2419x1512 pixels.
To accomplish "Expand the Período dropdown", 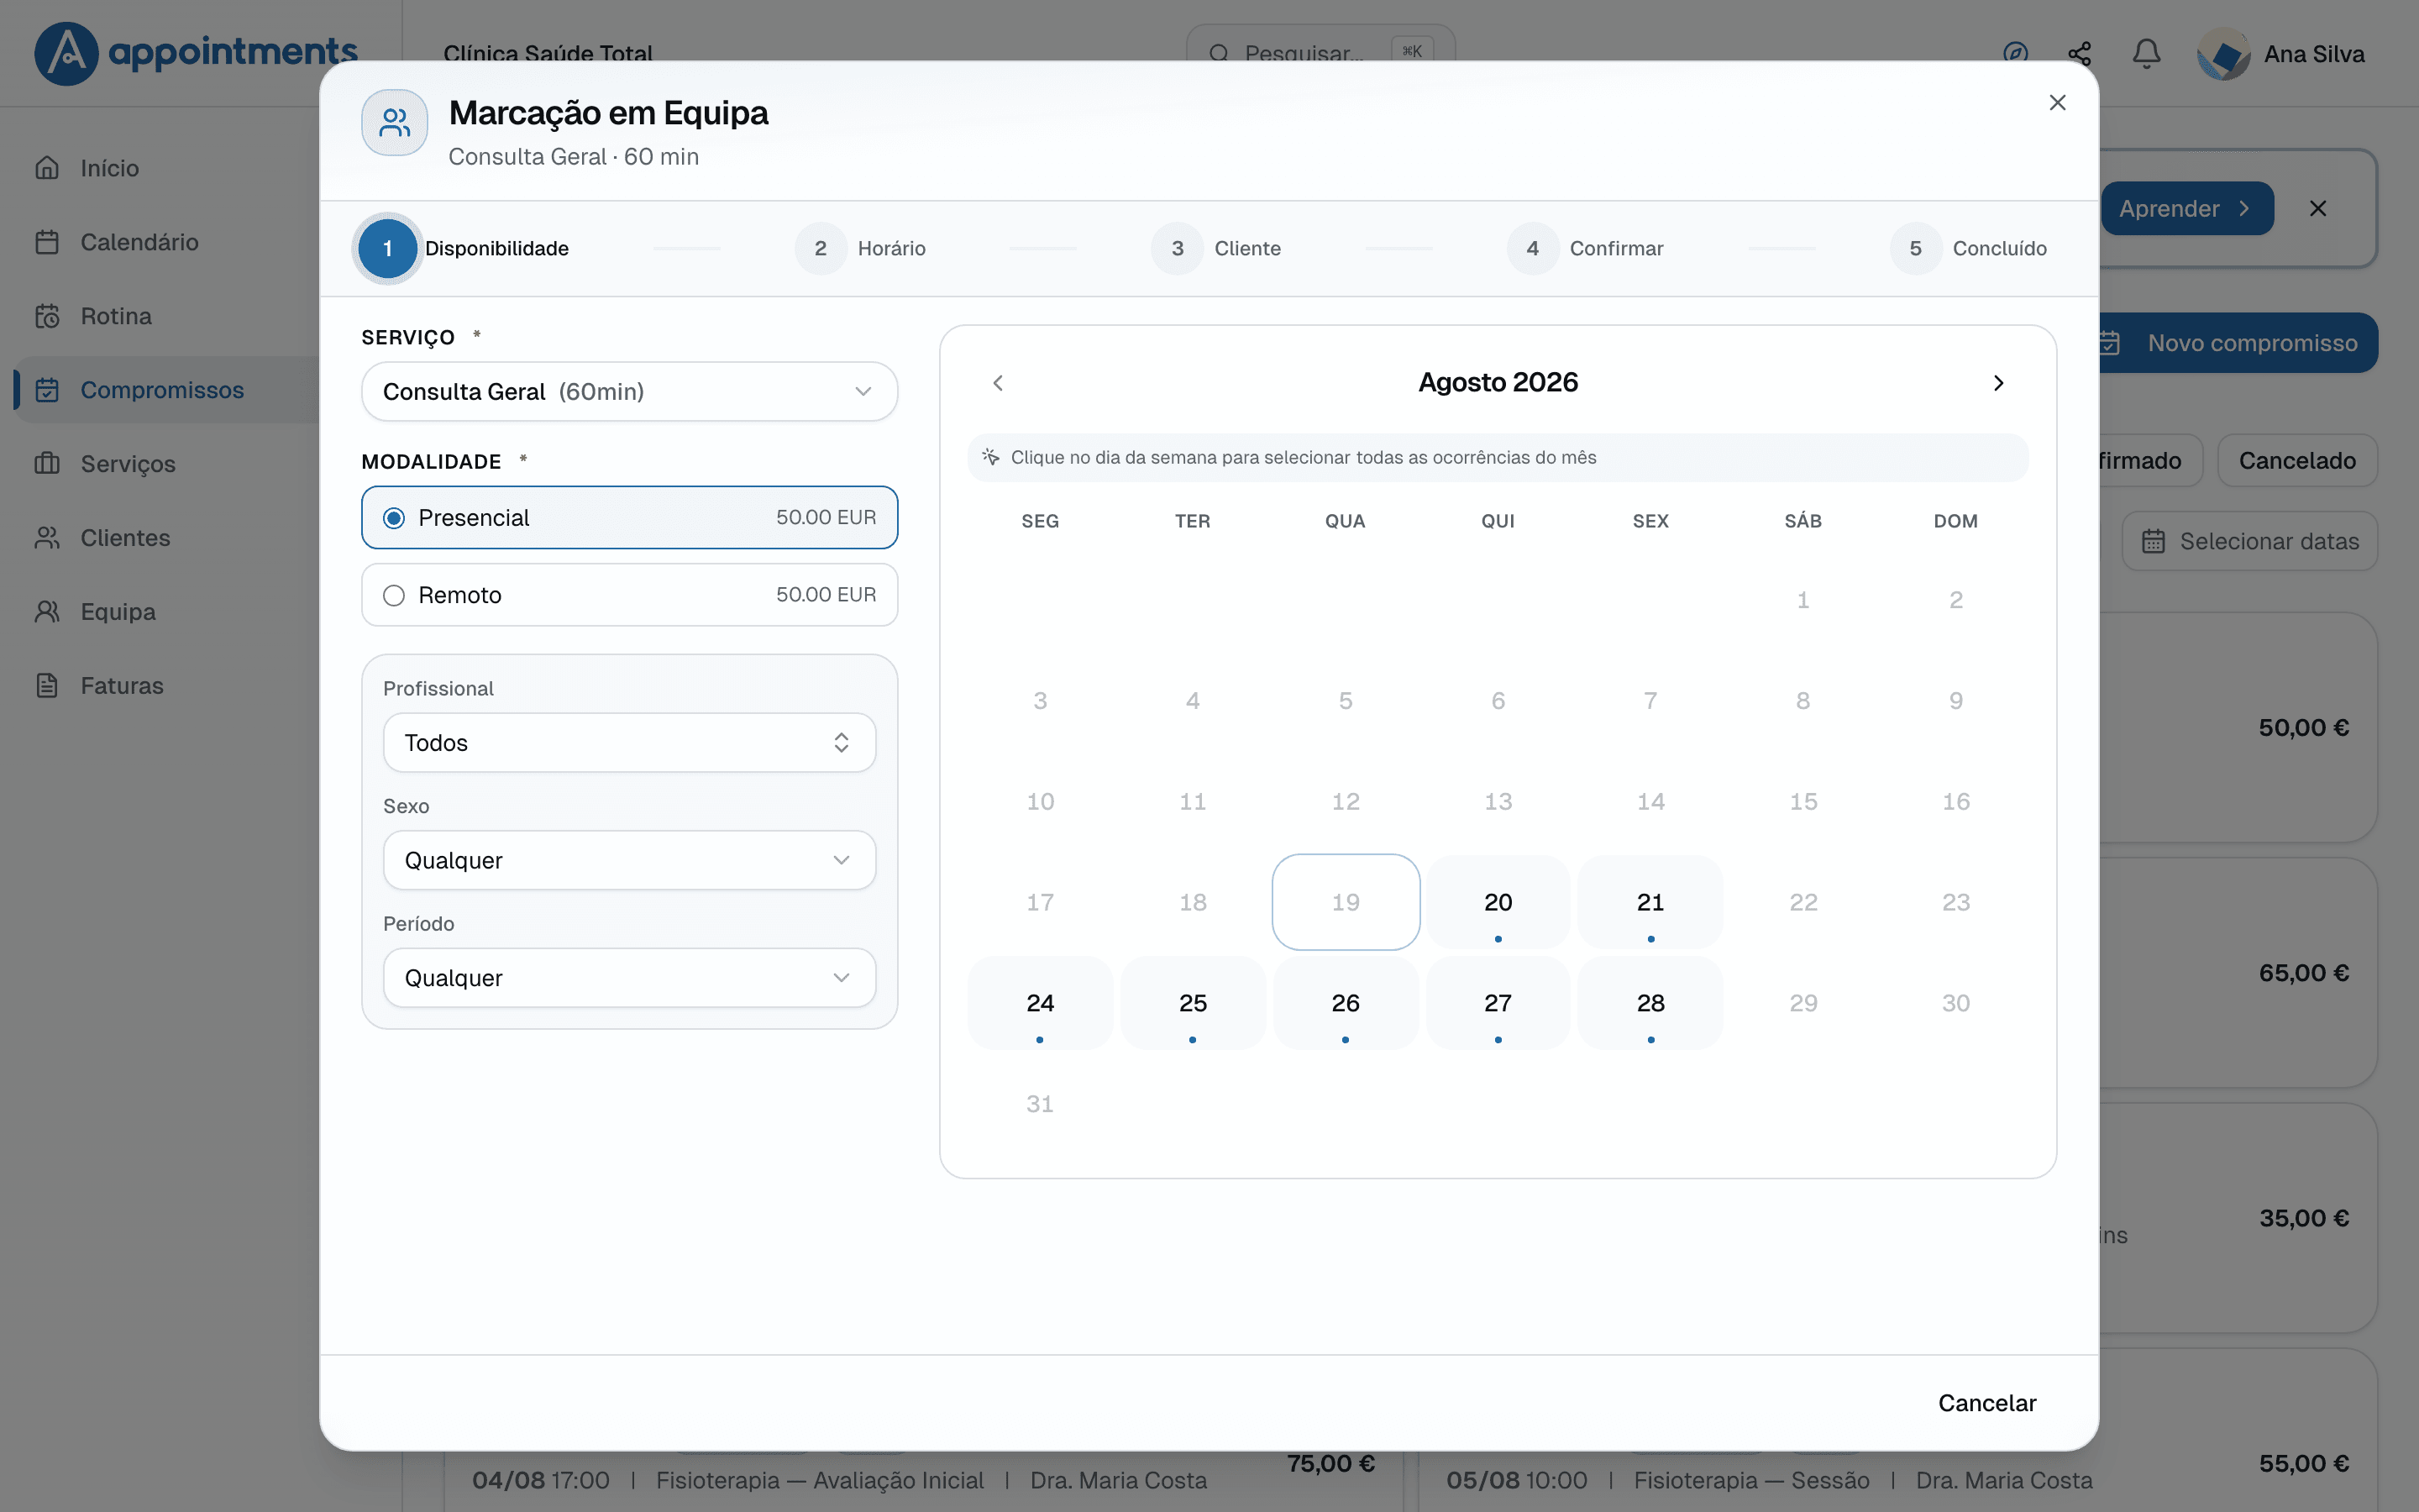I will [x=630, y=978].
